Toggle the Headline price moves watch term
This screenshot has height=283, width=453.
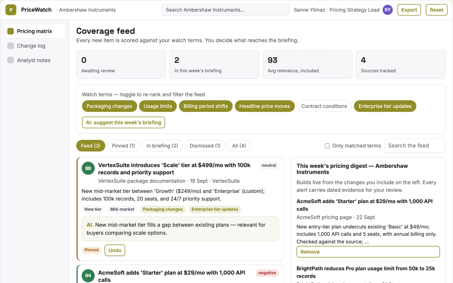264,106
